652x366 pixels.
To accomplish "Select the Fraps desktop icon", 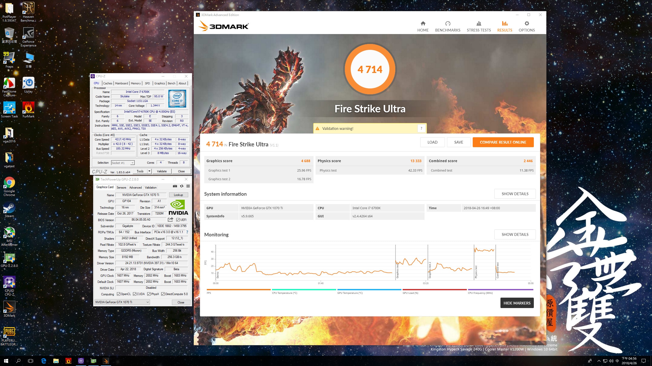I will coord(9,60).
